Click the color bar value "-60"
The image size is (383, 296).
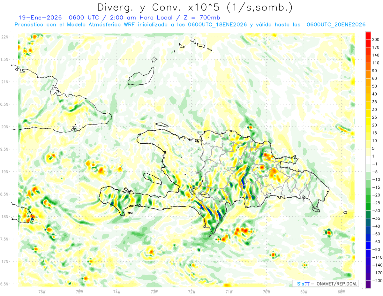pyautogui.click(x=376, y=242)
